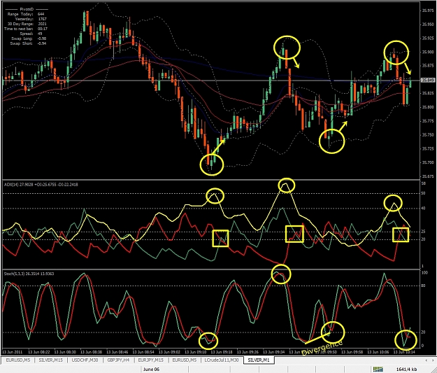The height and width of the screenshot is (373, 437).
Task: Click the Swap Short value
Action: click(42, 43)
